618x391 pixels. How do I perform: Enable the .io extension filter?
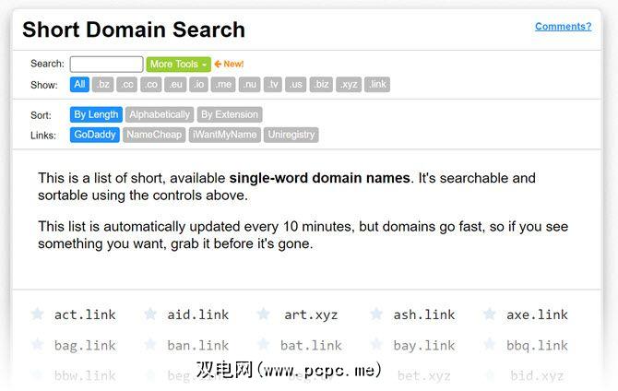click(x=199, y=85)
